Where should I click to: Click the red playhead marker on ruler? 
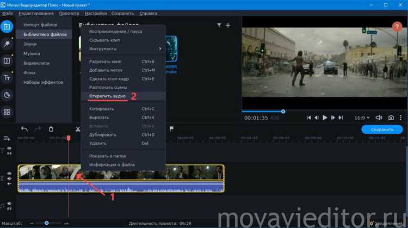tap(69, 138)
